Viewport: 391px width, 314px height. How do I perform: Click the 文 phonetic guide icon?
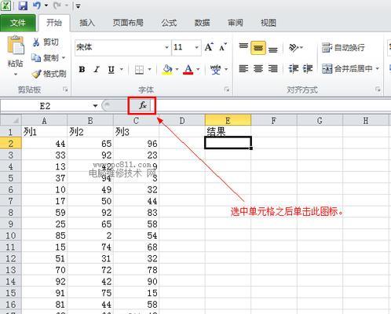tap(215, 69)
